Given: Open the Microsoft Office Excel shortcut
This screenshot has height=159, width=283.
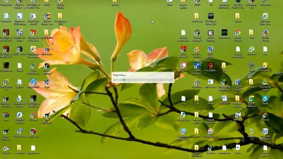Looking at the screenshot, I should pyautogui.click(x=265, y=16).
